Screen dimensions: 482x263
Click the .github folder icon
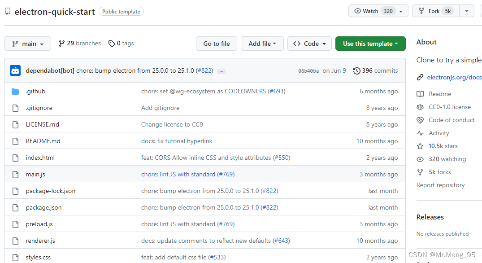coord(15,92)
